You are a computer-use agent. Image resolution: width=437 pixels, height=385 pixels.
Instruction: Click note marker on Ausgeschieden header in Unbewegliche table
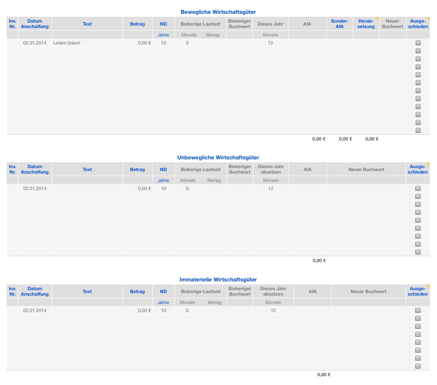point(428,164)
